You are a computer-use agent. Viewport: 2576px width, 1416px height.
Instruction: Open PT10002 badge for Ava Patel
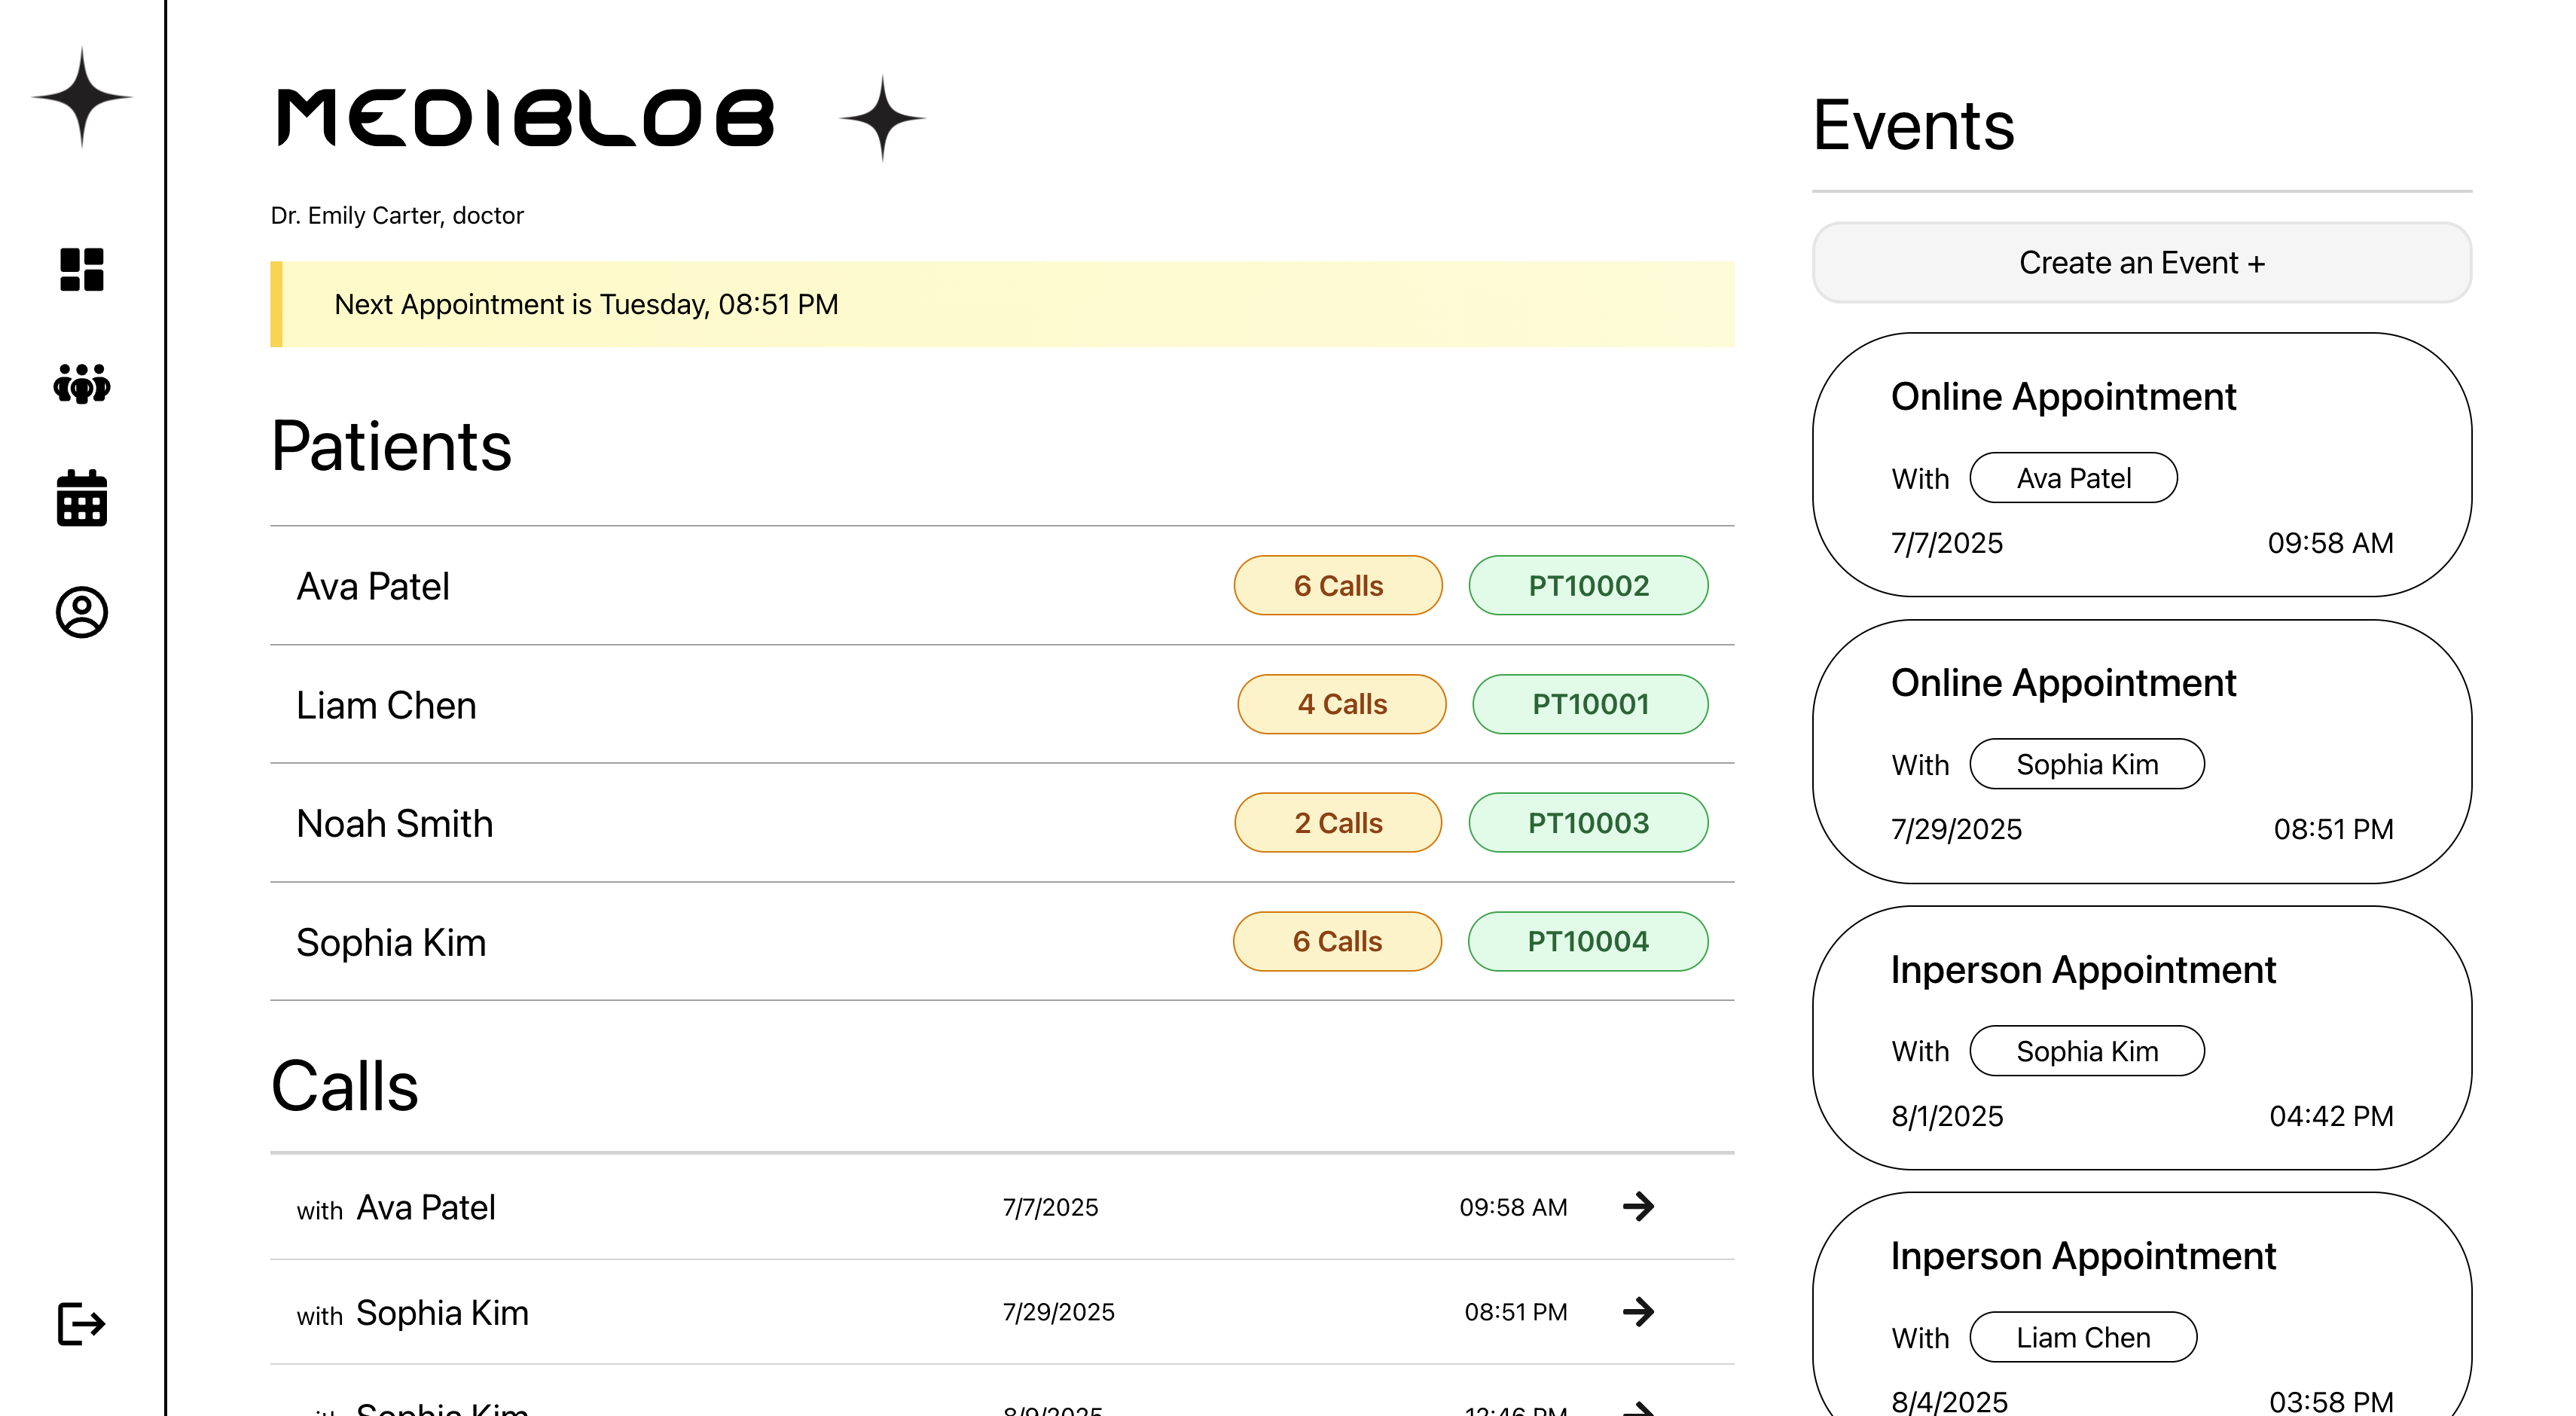tap(1587, 585)
